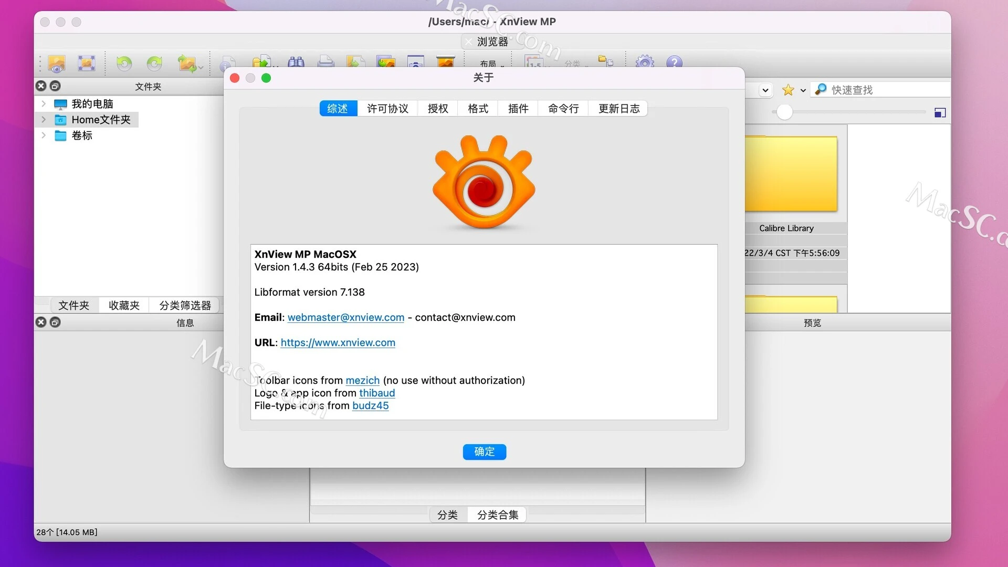Click the webmaster@xnview.com email link
Image resolution: width=1008 pixels, height=567 pixels.
click(x=346, y=318)
